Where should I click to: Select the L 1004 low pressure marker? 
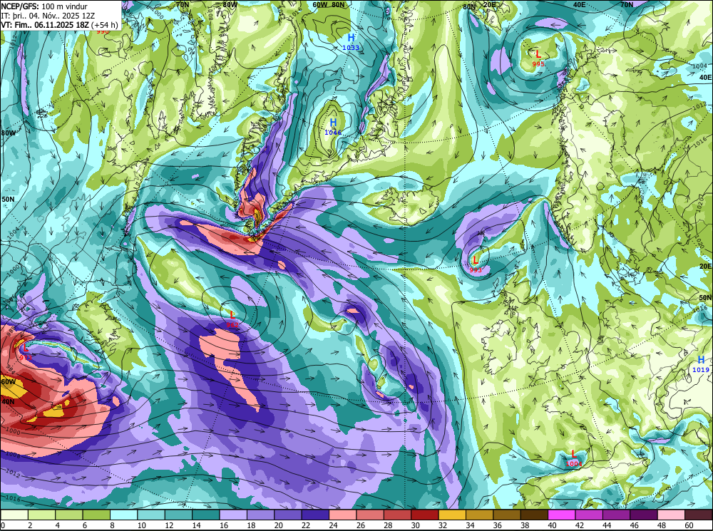click(x=573, y=458)
